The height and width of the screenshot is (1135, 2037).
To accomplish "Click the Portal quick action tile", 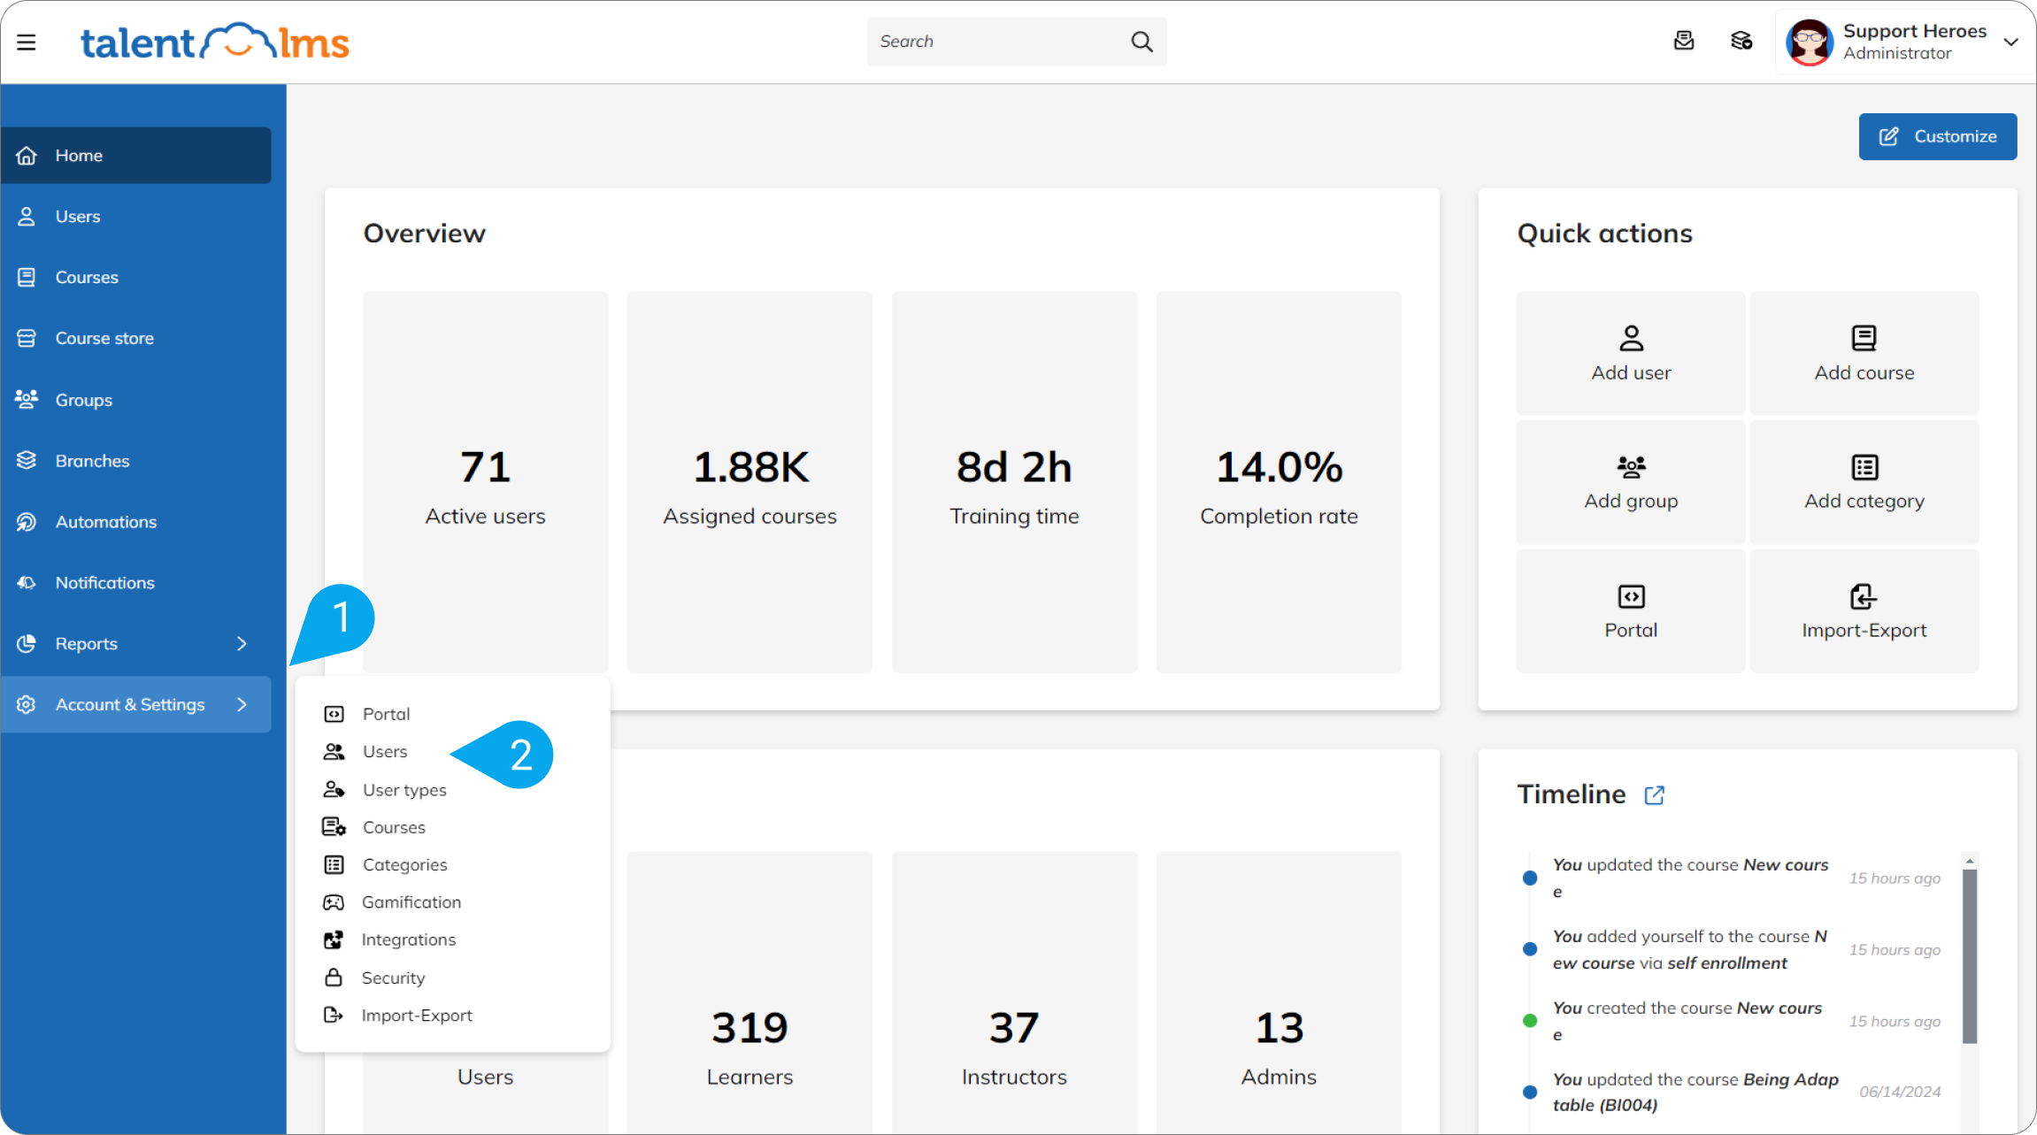I will pyautogui.click(x=1631, y=611).
